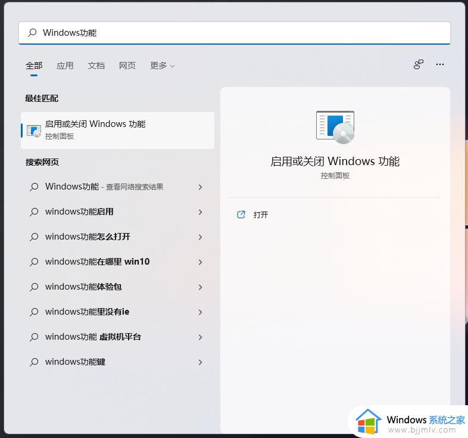468x438 pixels.
Task: Click the control panel icon in best match row
Action: point(34,131)
